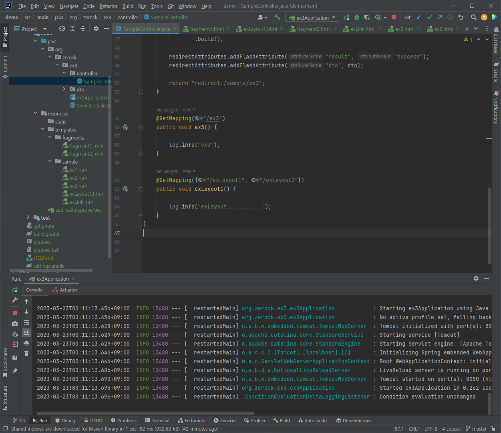Click UTF-8 encoding in status bar
Viewport: 501px width, 433px height.
(431, 429)
